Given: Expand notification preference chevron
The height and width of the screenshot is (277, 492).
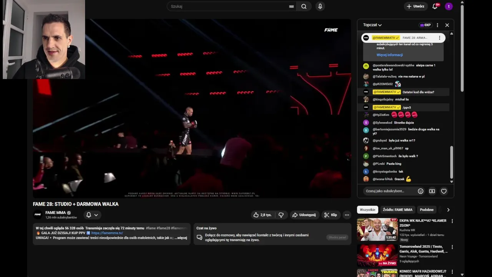Looking at the screenshot, I should pyautogui.click(x=96, y=215).
